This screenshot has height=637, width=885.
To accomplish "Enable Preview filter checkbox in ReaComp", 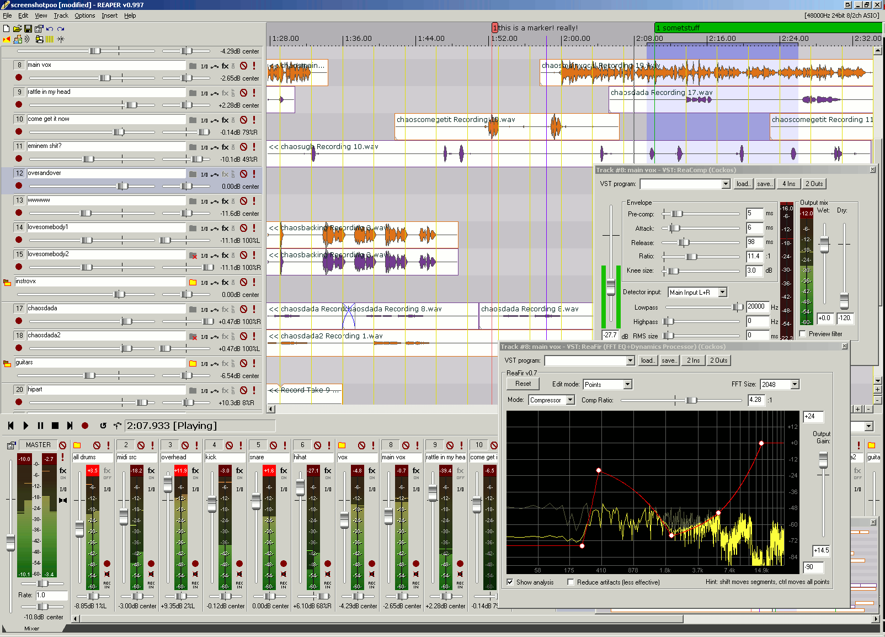I will click(803, 334).
